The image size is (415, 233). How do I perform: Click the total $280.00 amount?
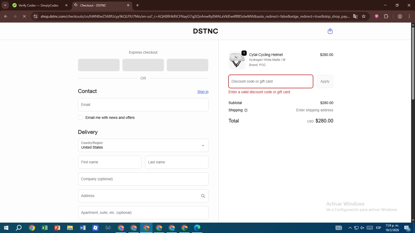pos(324,121)
